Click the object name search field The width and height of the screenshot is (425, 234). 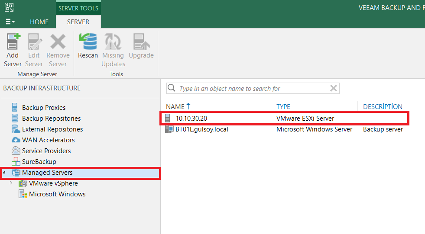coord(251,89)
